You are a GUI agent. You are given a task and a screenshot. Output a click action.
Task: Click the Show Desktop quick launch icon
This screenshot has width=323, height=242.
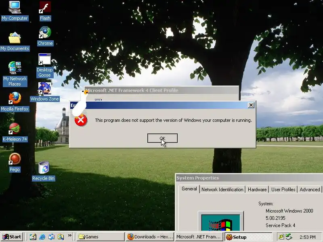[x=33, y=237]
